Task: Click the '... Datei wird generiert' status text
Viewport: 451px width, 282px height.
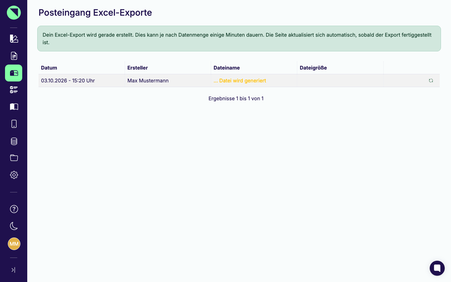Action: click(240, 81)
